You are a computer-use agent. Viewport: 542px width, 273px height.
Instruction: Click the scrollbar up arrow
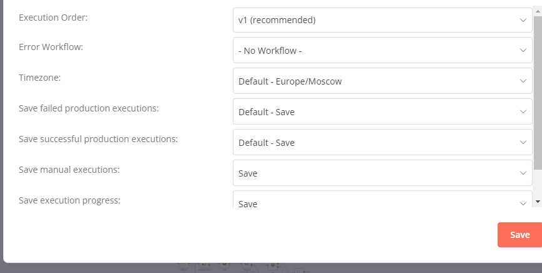(x=538, y=11)
